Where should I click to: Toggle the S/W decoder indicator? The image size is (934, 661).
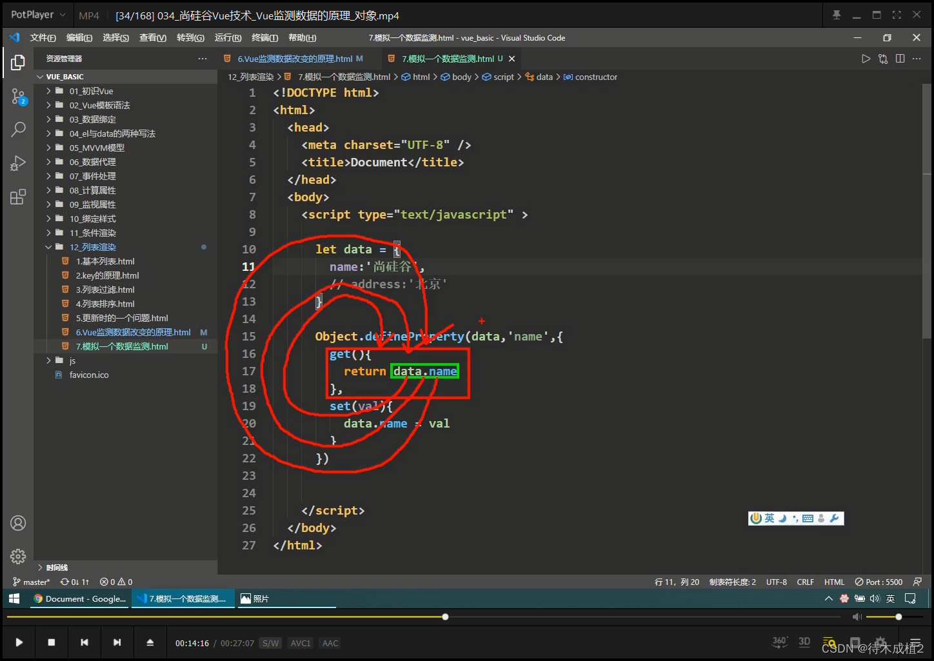tap(270, 643)
